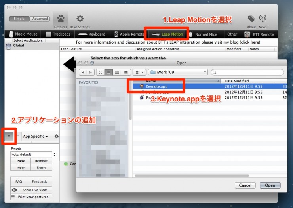Click the Feedback button

[39, 181]
